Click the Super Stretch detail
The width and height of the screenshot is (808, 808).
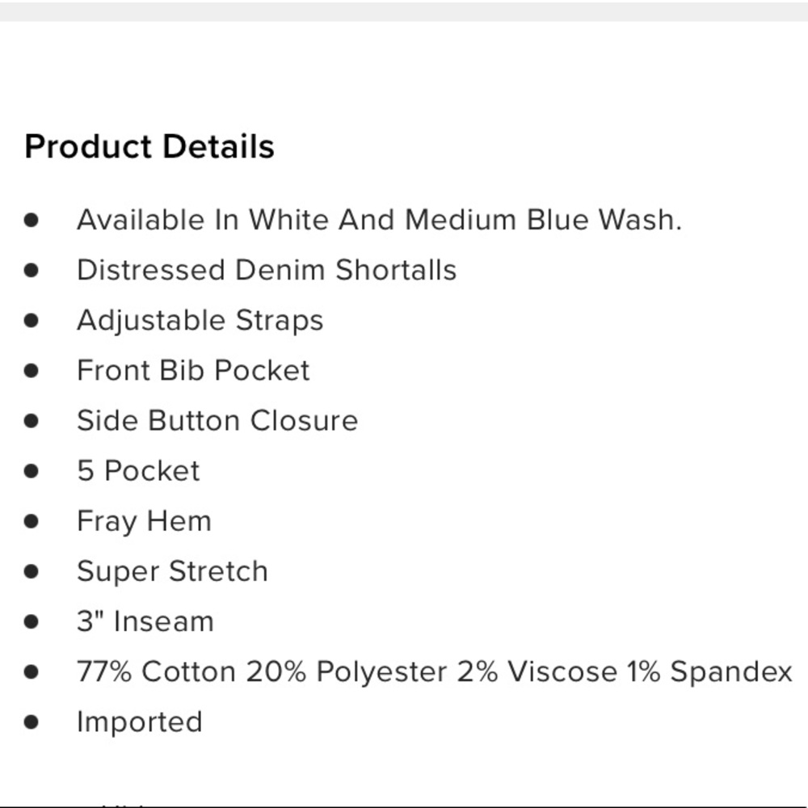172,571
